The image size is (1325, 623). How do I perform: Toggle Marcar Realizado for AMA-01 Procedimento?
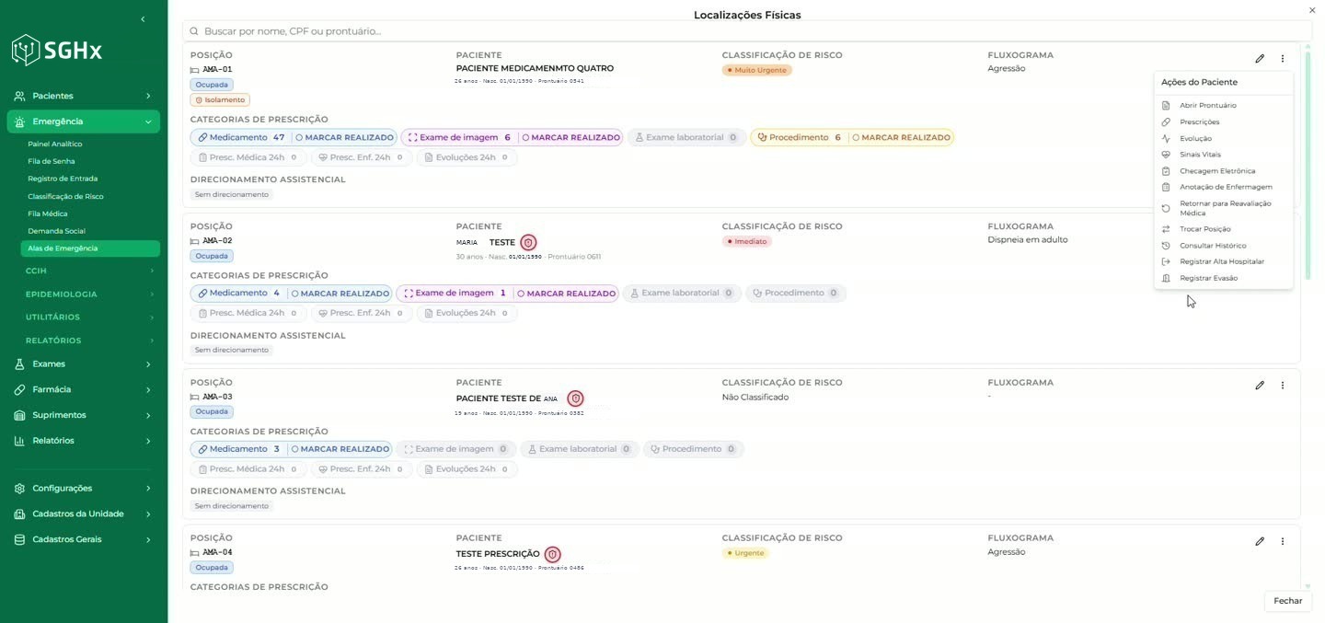point(901,138)
